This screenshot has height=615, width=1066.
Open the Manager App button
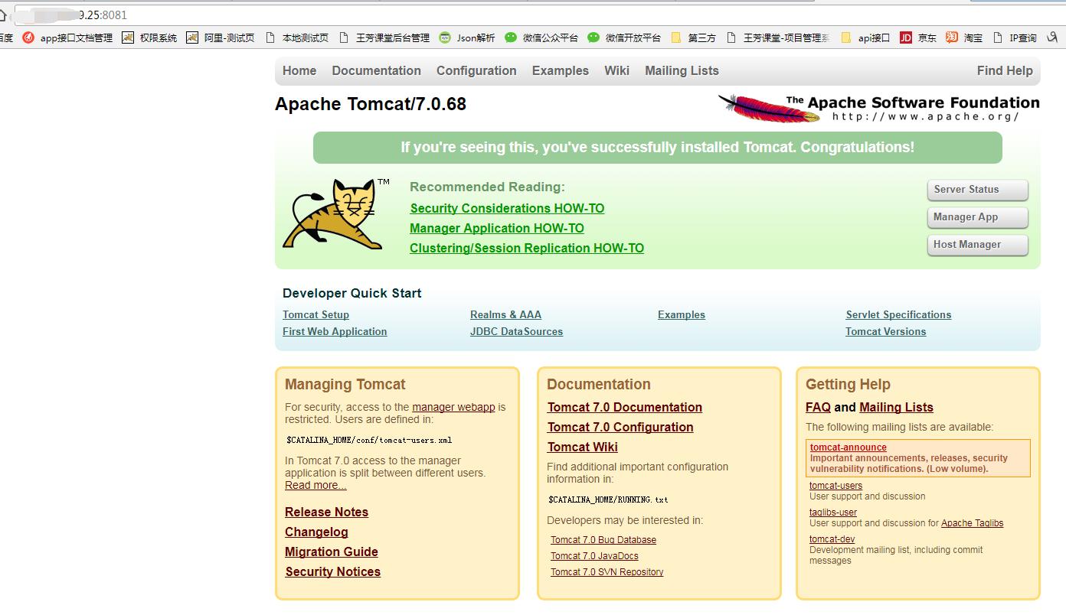click(978, 217)
